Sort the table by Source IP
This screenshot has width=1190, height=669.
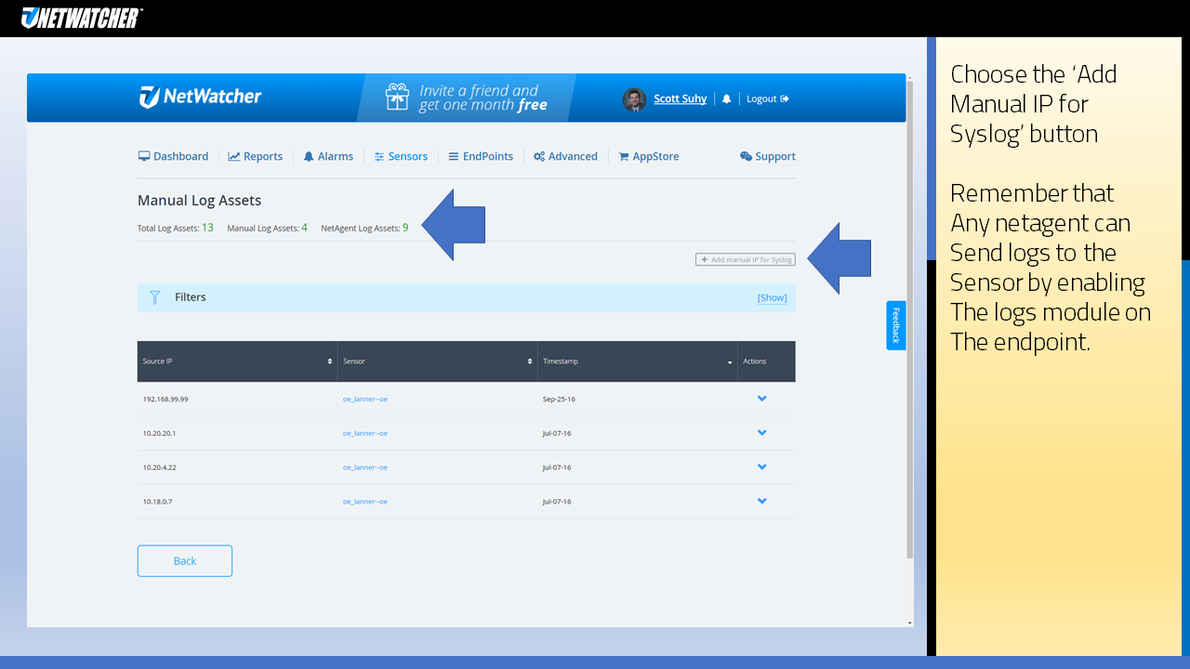point(329,361)
